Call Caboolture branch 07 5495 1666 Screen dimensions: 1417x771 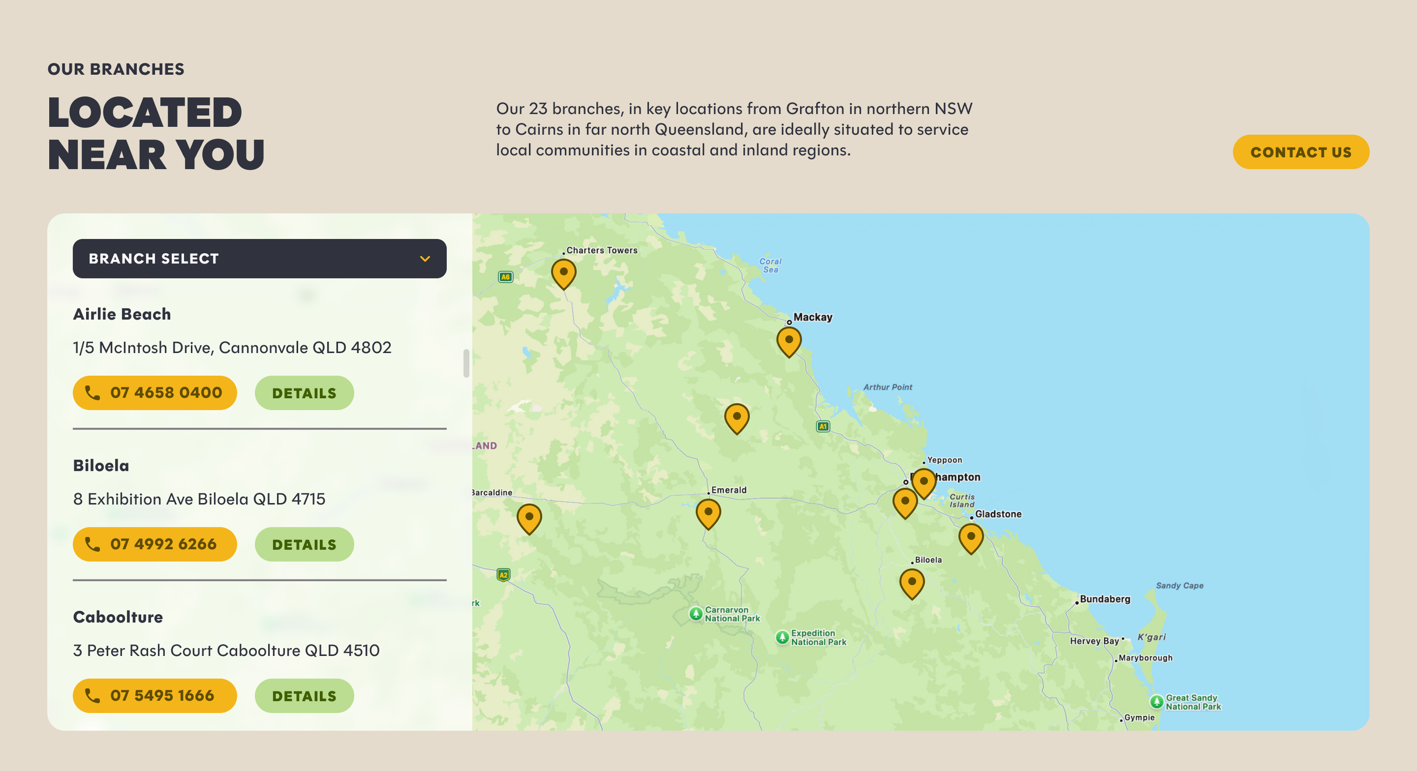(155, 695)
